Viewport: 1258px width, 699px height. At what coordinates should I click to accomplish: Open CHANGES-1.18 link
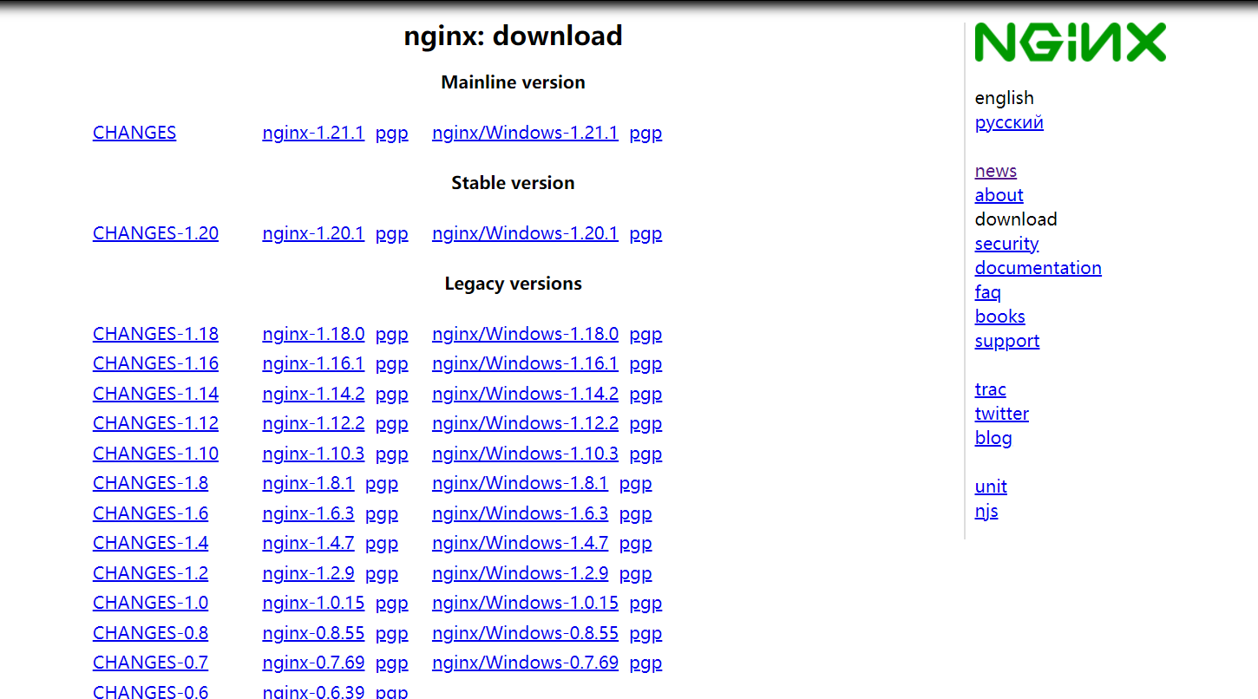pyautogui.click(x=155, y=334)
